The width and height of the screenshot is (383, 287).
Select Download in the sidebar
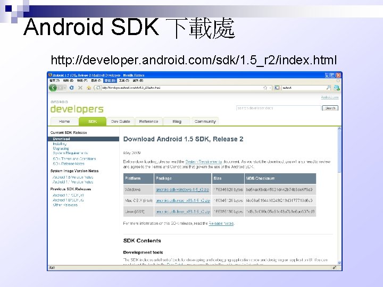click(84, 139)
